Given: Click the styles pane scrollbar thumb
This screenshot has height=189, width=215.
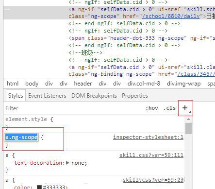Looking at the screenshot, I should coord(188,128).
